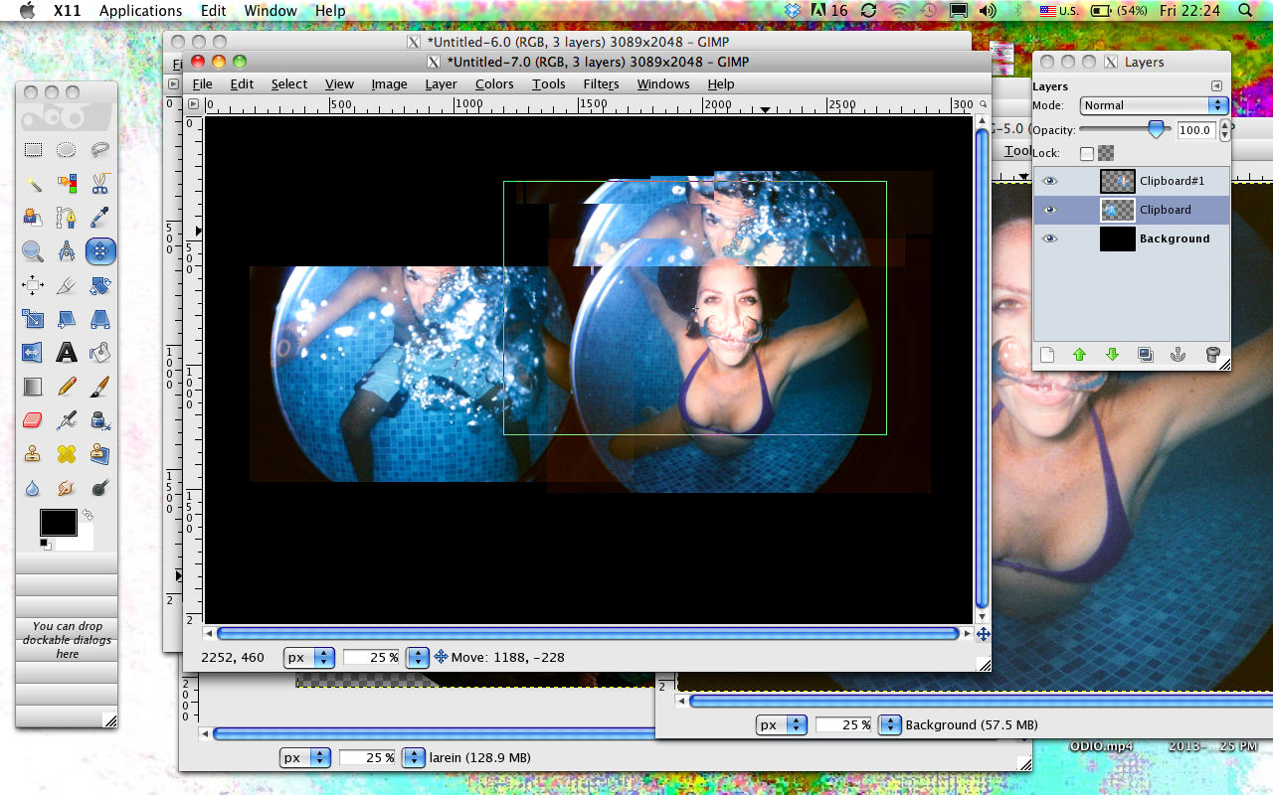Open Spotlight search in menu bar
The image size is (1273, 795).
tap(1246, 11)
